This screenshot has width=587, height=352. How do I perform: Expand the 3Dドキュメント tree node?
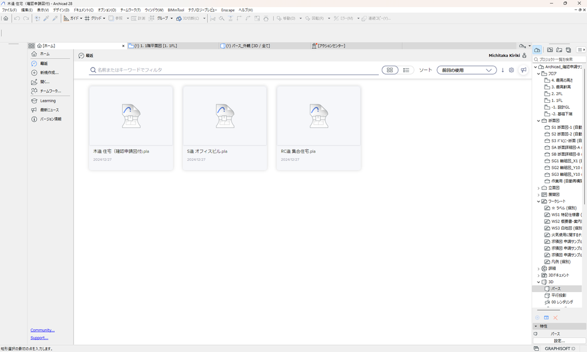pos(539,276)
